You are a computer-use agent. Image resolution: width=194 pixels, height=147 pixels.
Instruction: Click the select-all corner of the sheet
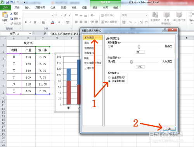3,38
